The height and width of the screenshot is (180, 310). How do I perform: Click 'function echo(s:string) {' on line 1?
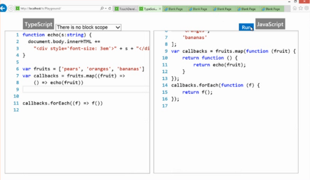tap(57, 35)
